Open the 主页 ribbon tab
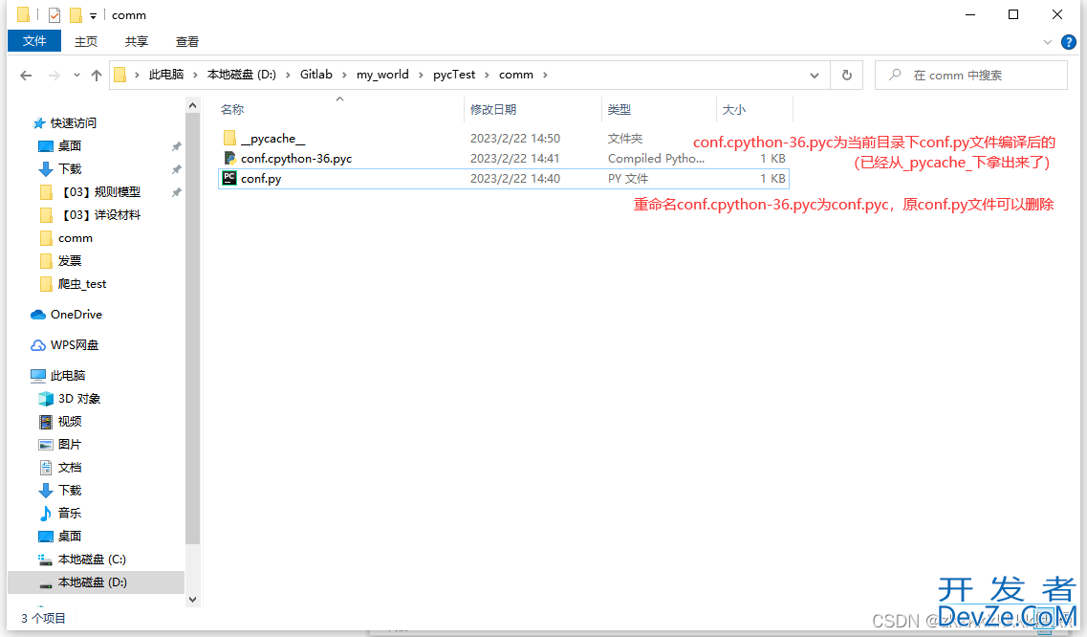Screen dimensions: 1087x637 coord(86,42)
